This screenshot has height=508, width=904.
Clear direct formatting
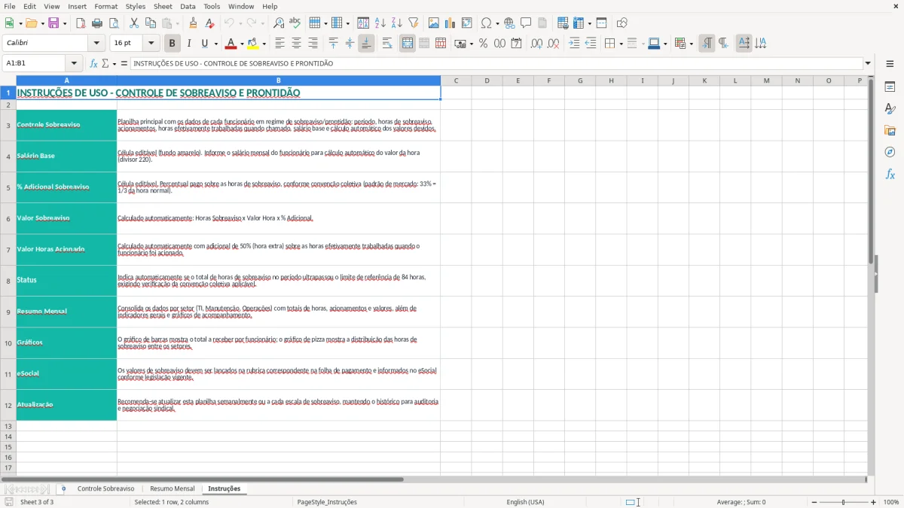pos(210,23)
